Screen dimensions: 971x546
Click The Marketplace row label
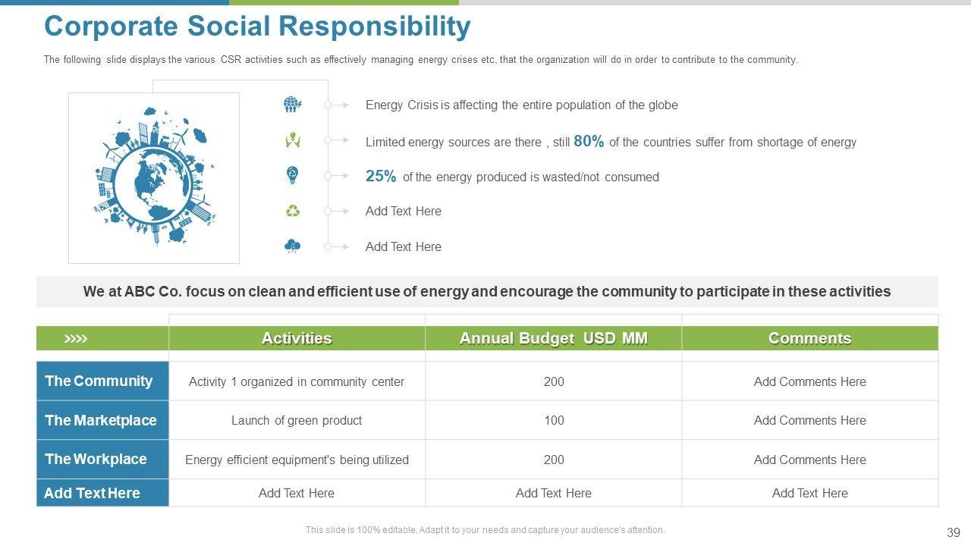[101, 420]
